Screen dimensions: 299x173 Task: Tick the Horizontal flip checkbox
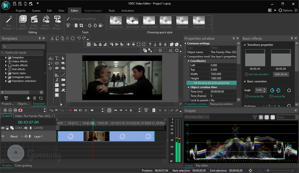[247, 96]
